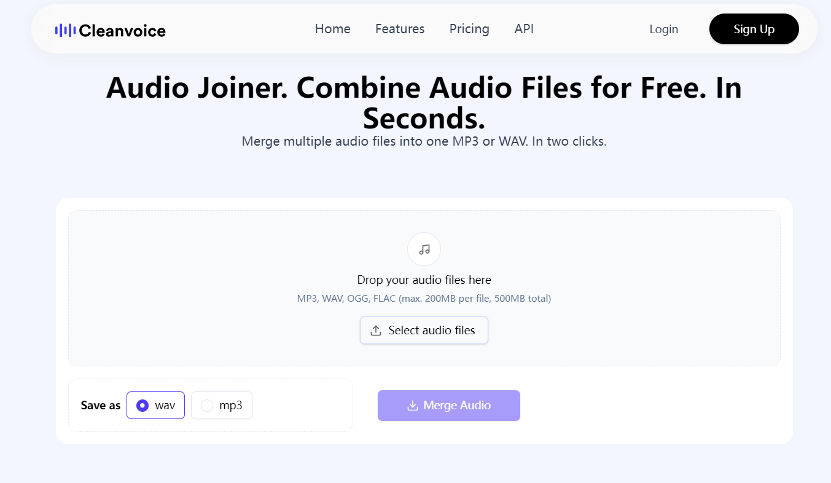Click the Login link
This screenshot has width=831, height=483.
[x=663, y=29]
